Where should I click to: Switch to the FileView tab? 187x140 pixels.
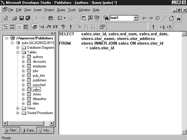click(x=11, y=130)
